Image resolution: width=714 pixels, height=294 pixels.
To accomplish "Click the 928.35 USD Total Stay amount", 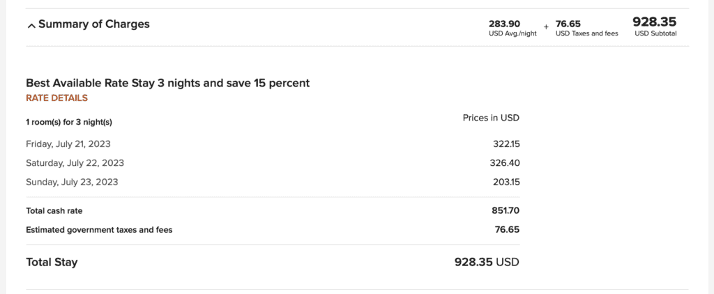I will [487, 263].
